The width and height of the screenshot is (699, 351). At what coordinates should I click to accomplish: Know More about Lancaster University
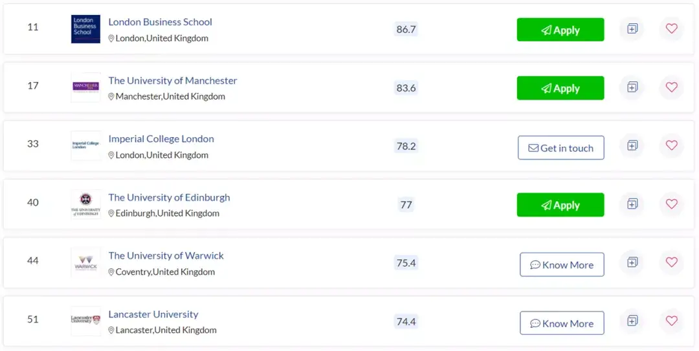562,323
